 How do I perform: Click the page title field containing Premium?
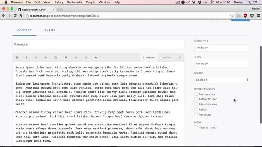click(98, 45)
